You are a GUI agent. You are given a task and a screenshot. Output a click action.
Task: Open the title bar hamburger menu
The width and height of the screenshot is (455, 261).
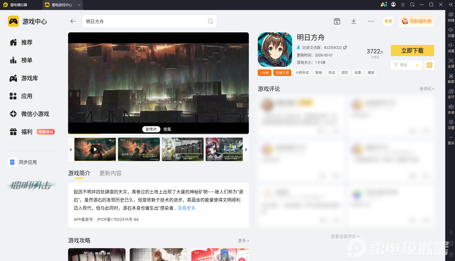[403, 4]
